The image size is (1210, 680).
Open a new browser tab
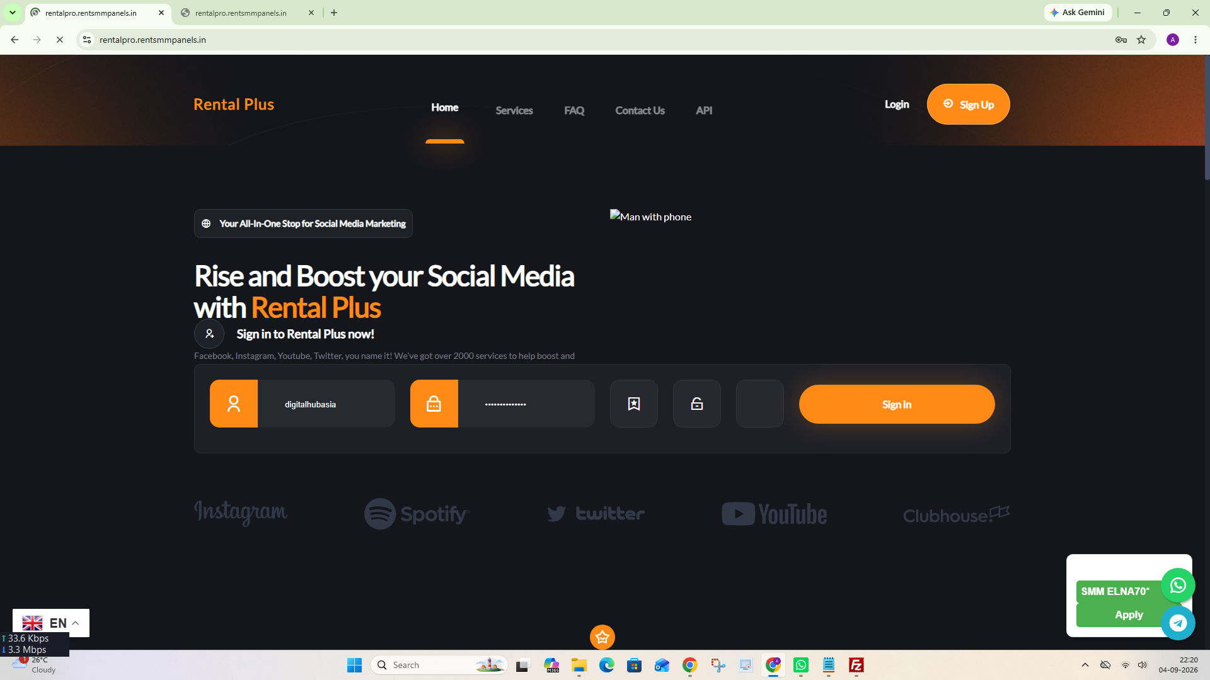coord(334,13)
